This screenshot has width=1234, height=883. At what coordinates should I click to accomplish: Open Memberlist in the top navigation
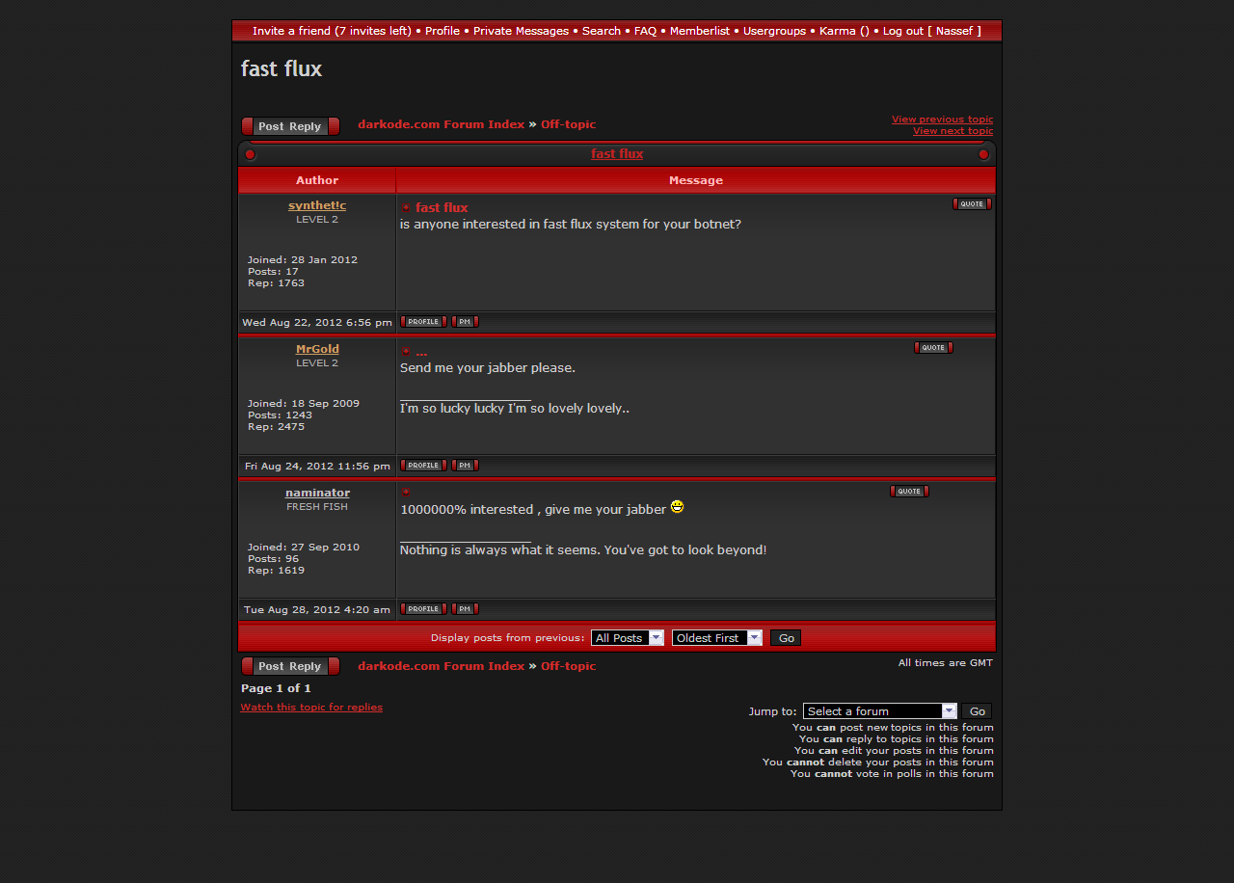click(699, 31)
